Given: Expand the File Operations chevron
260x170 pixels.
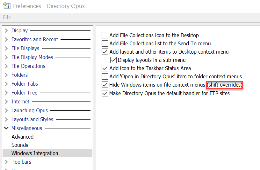Looking at the screenshot, I should pyautogui.click(x=6, y=66).
